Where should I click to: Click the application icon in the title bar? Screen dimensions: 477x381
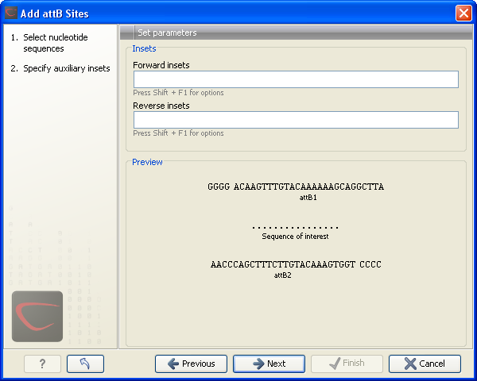(x=10, y=13)
